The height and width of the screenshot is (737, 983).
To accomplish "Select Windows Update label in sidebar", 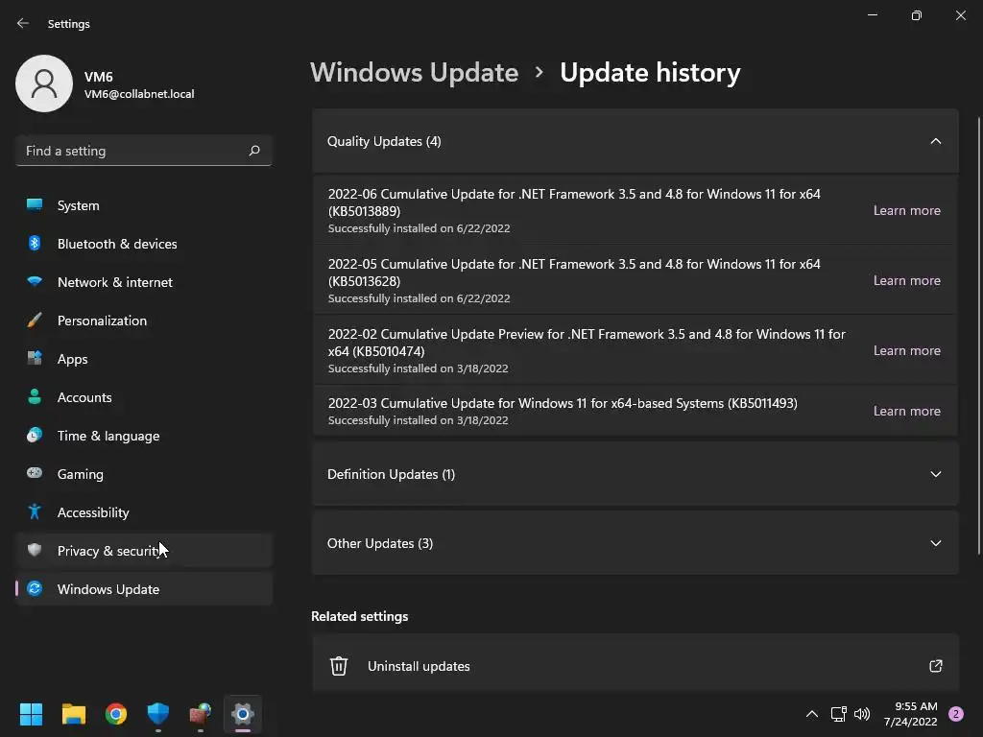I will coord(108,589).
